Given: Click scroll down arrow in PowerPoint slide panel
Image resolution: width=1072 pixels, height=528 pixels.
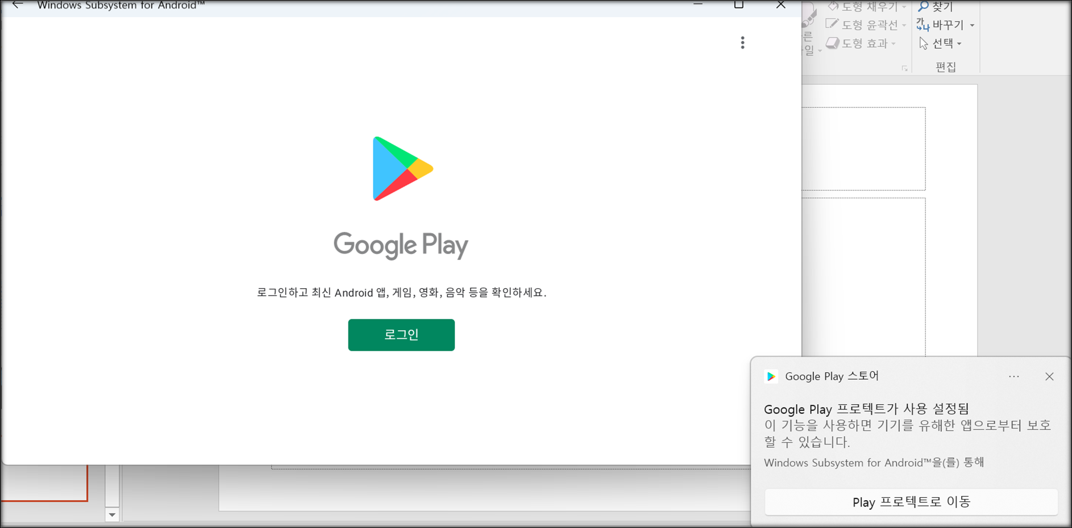Looking at the screenshot, I should click(112, 515).
